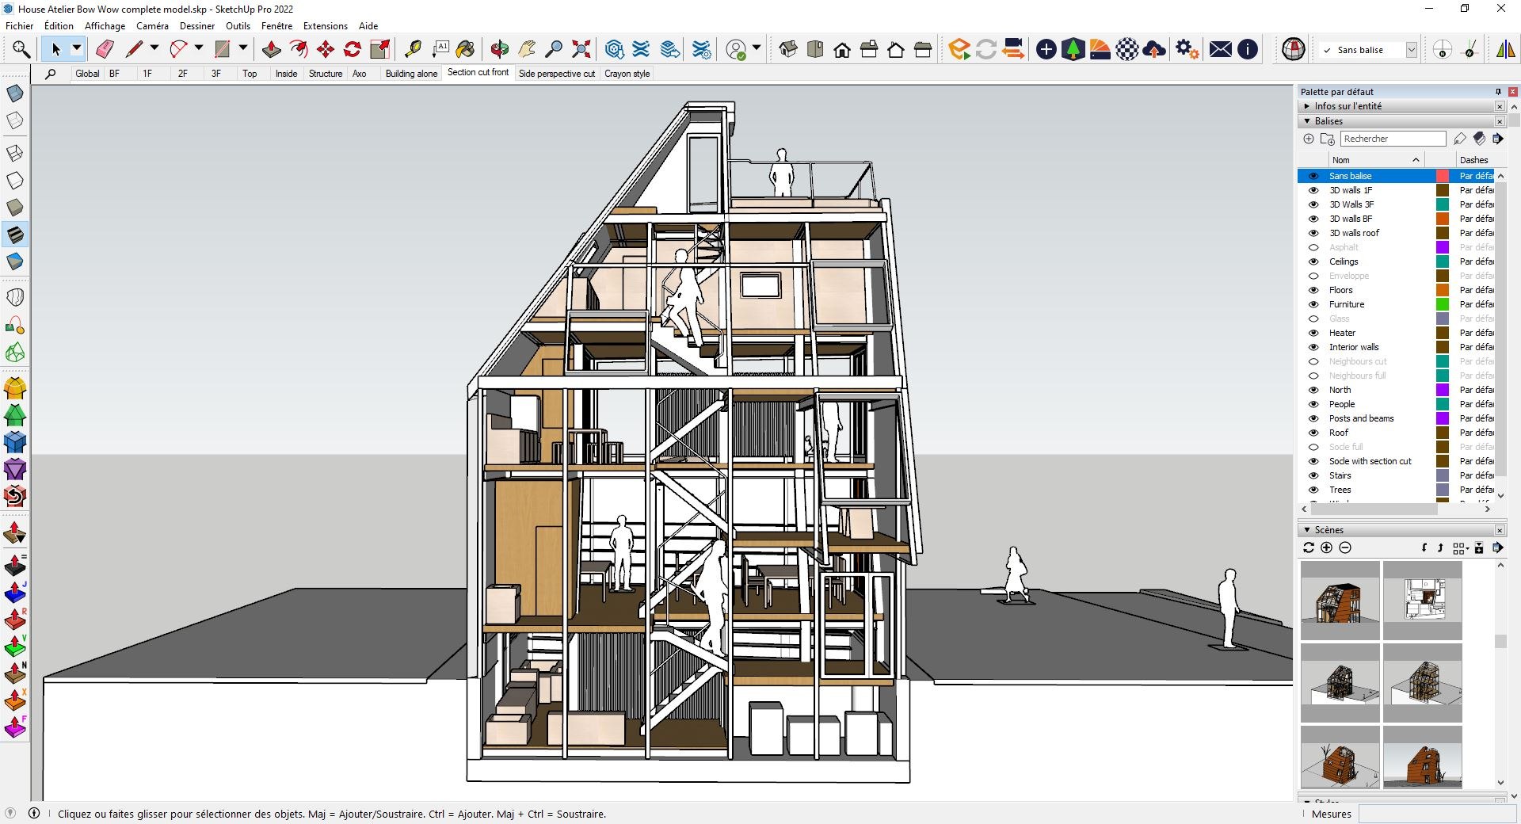1521x824 pixels.
Task: Hide the People tag
Action: pyautogui.click(x=1313, y=404)
